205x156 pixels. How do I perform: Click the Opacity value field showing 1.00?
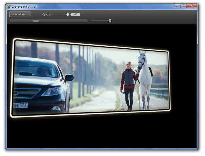pyautogui.click(x=75, y=14)
